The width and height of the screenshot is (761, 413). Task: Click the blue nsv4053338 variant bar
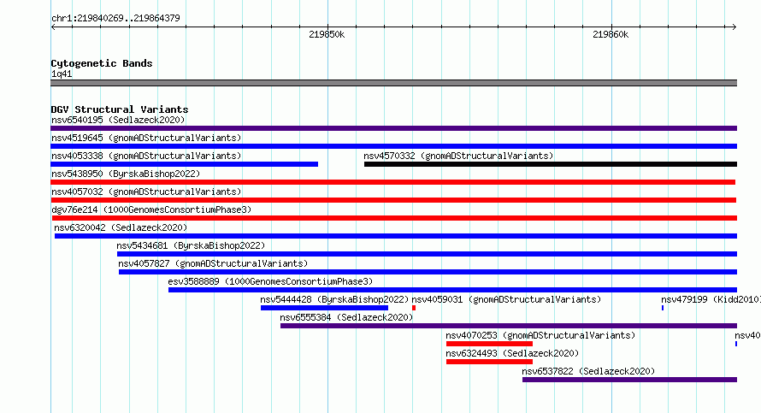point(185,164)
